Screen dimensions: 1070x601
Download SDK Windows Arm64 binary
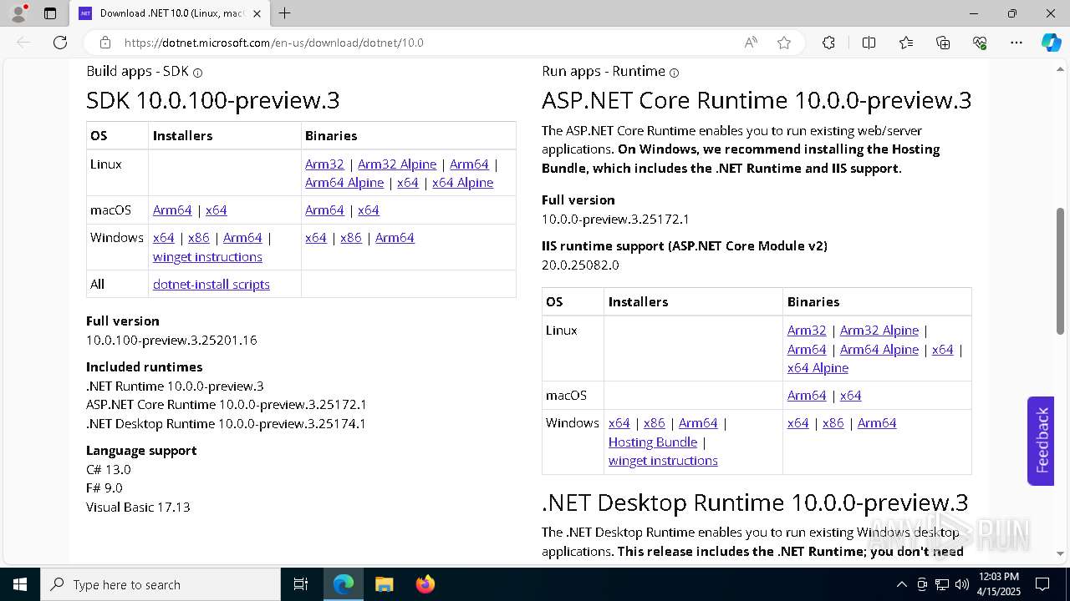pyautogui.click(x=395, y=237)
